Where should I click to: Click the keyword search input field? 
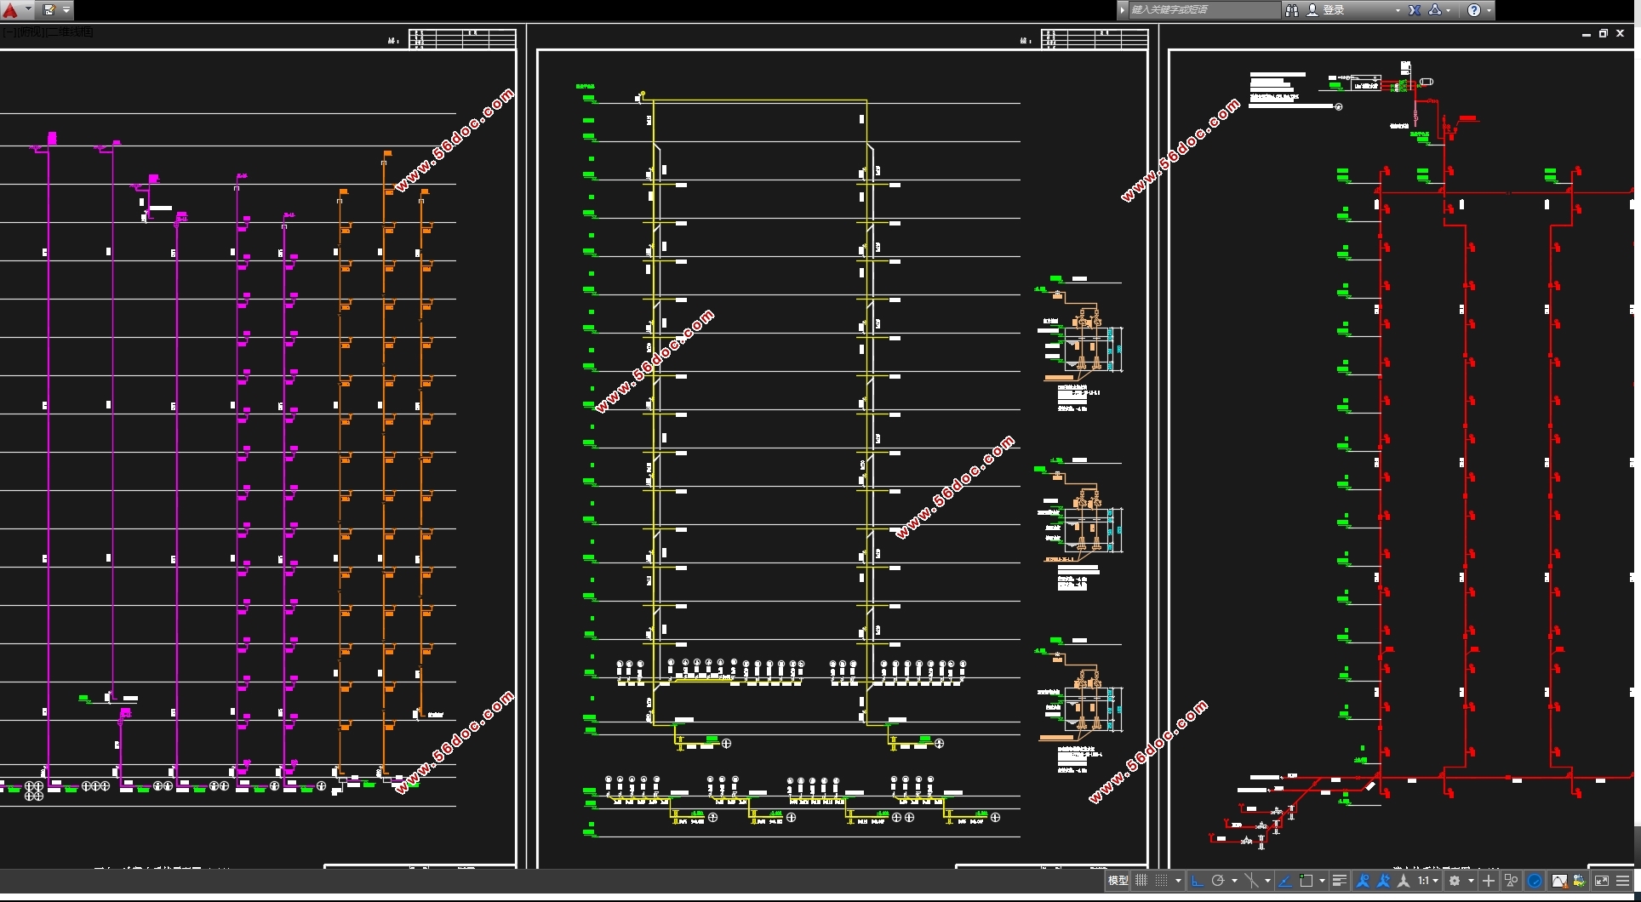[x=1204, y=10]
